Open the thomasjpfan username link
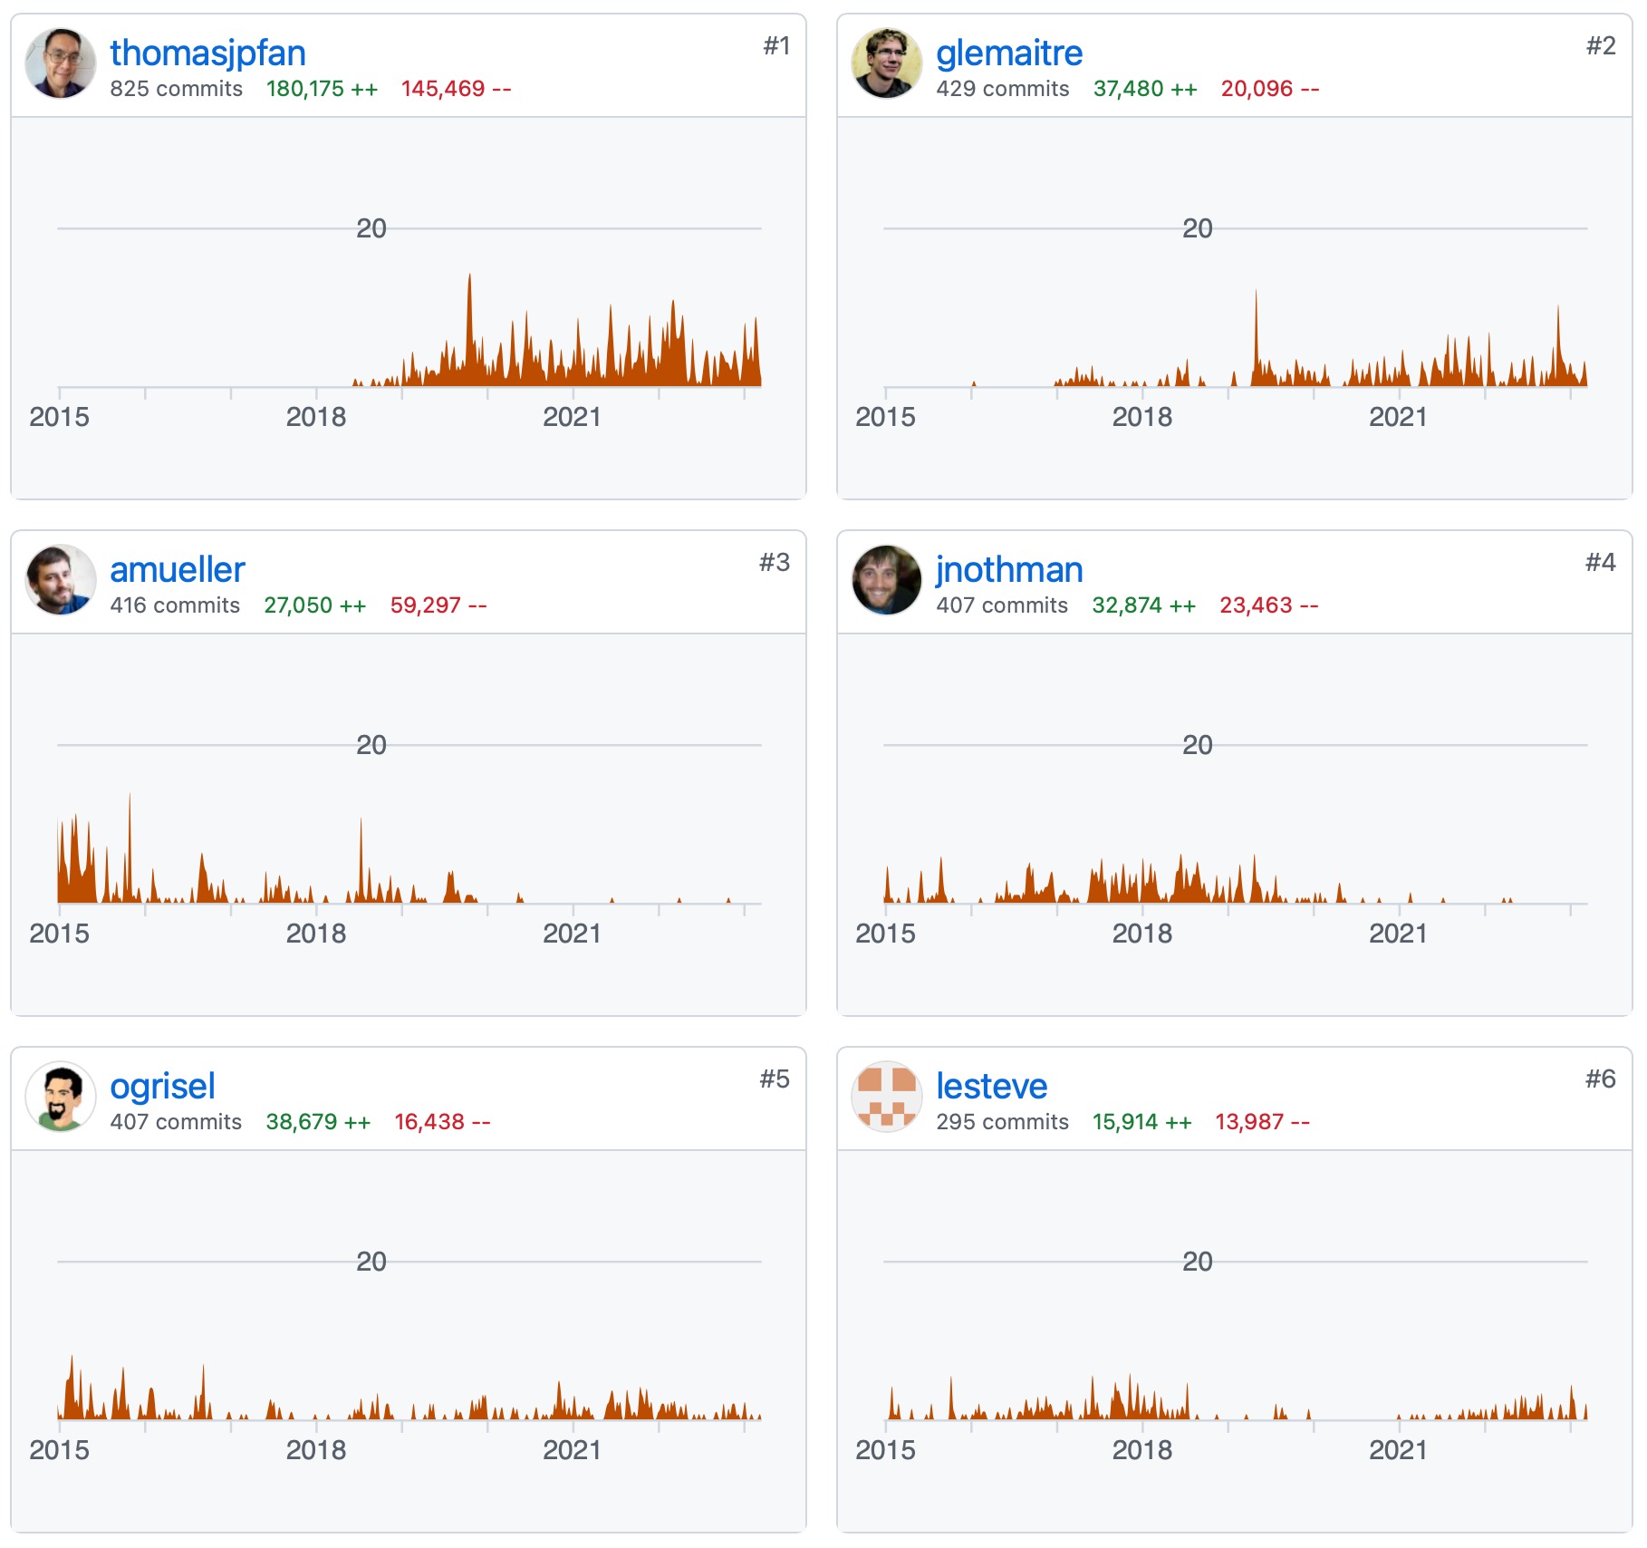 pyautogui.click(x=207, y=53)
